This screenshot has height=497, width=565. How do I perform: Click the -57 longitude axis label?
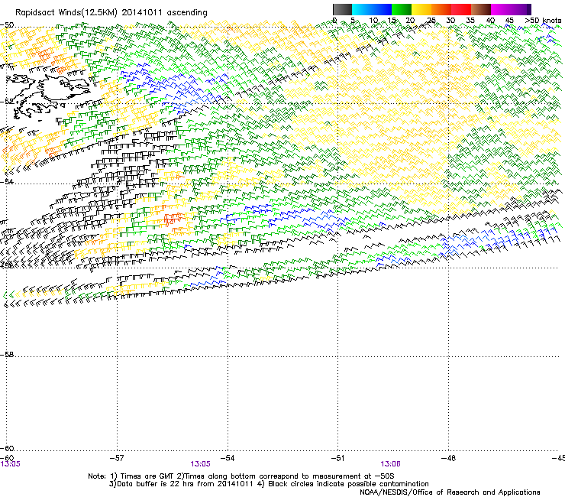click(x=117, y=458)
